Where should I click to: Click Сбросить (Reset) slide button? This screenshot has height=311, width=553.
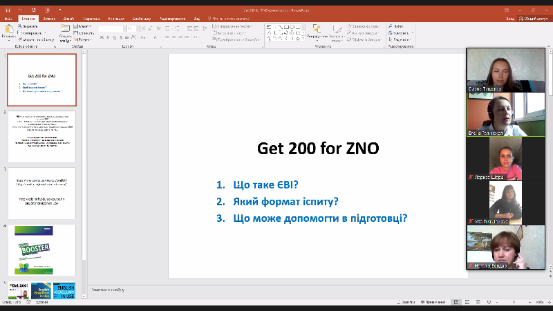84,33
